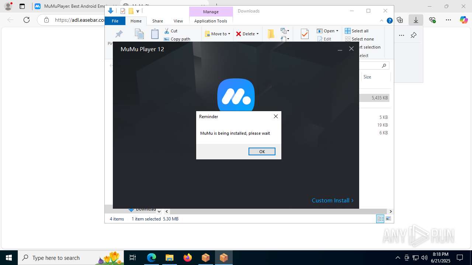
Task: Show hidden system tray icons
Action: pyautogui.click(x=398, y=258)
